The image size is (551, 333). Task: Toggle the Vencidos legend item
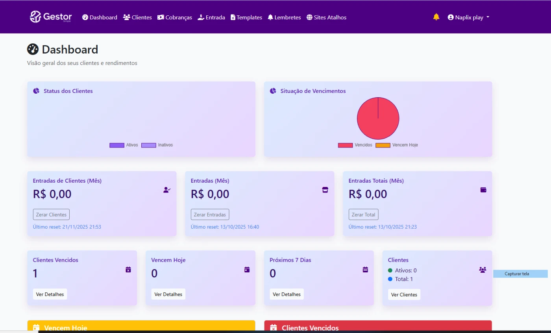click(x=355, y=145)
